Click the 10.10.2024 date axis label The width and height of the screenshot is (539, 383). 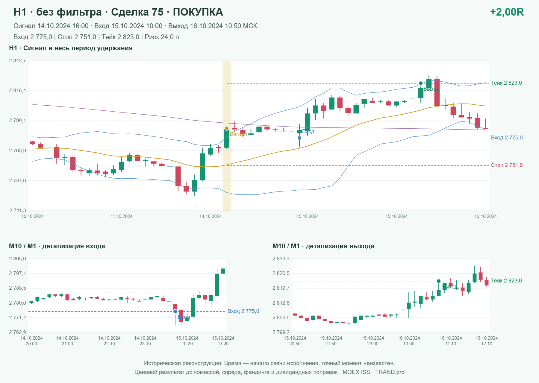point(32,216)
